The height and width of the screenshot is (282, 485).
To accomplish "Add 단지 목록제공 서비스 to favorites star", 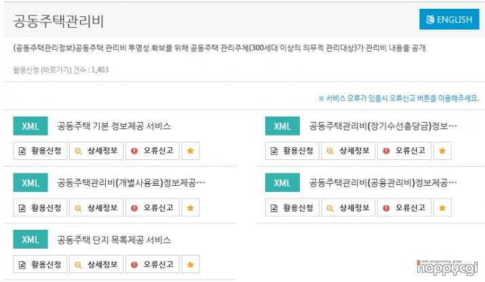I will [x=190, y=264].
